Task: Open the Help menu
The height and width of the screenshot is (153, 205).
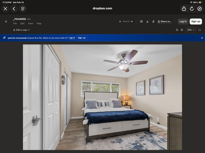Action: pyautogui.click(x=39, y=24)
